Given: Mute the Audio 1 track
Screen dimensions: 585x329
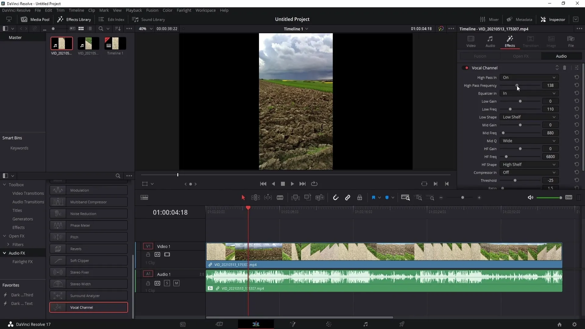Looking at the screenshot, I should [176, 283].
